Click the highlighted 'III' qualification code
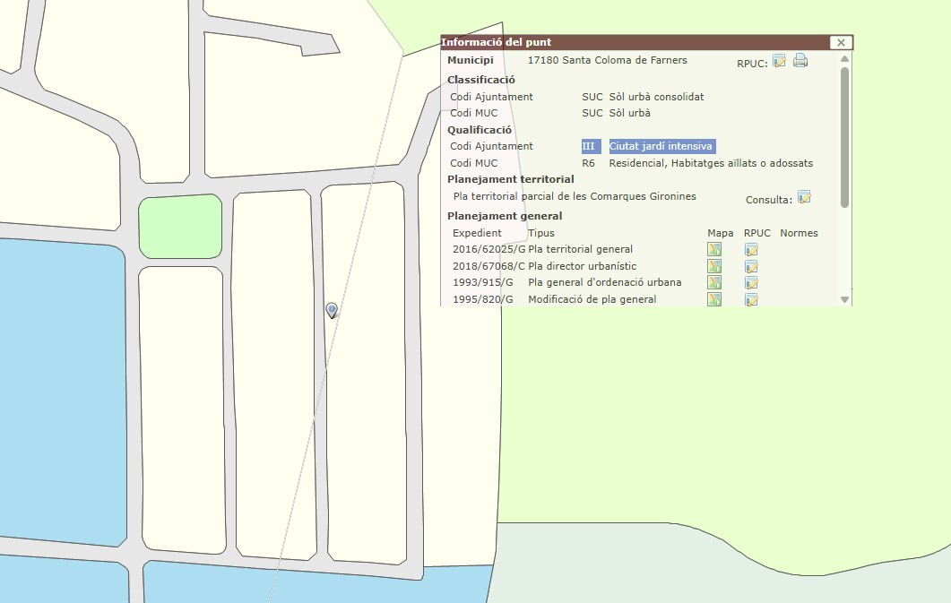Screen dimensions: 951x603 [590, 146]
